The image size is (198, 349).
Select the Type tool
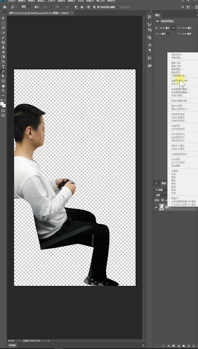pos(3,67)
